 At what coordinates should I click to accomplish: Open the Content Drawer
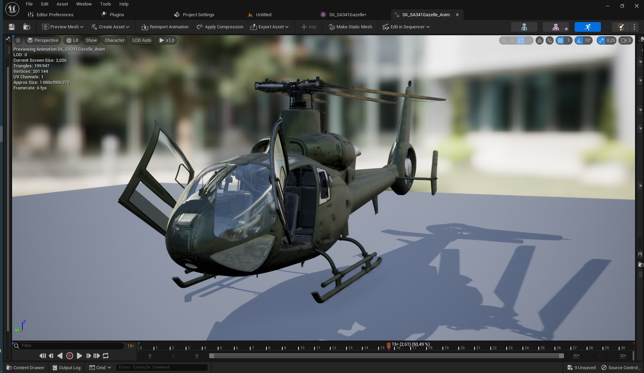tap(26, 367)
